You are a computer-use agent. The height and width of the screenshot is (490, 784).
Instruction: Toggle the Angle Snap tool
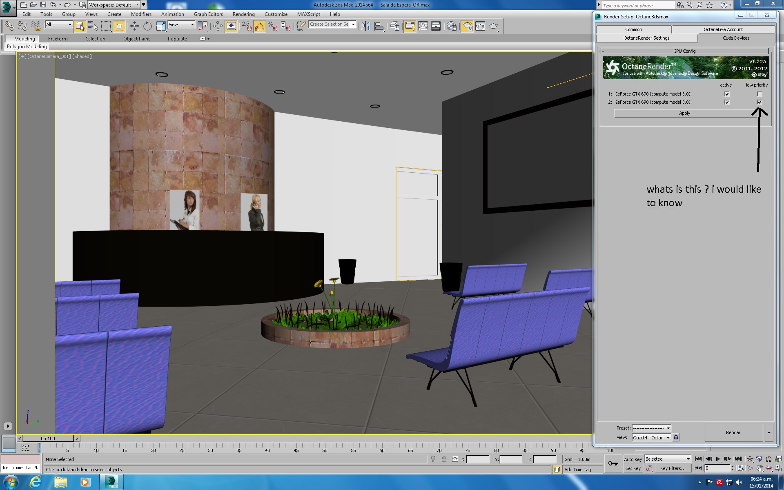[260, 26]
